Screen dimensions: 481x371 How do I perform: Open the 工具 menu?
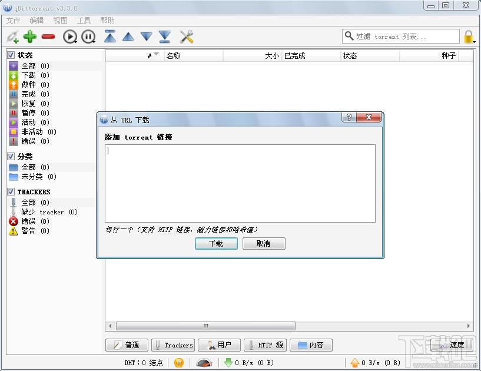[84, 20]
